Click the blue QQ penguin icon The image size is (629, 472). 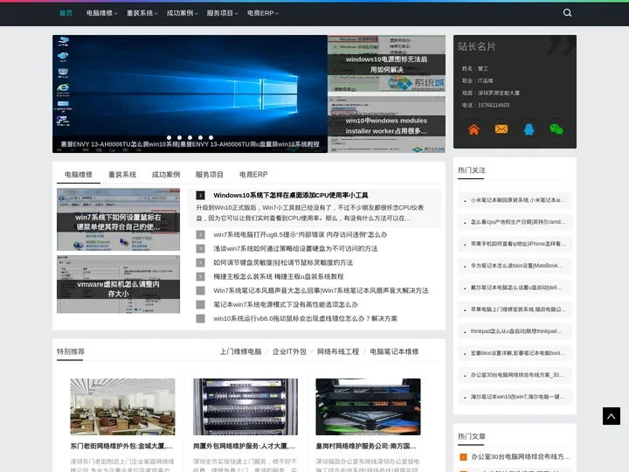529,129
